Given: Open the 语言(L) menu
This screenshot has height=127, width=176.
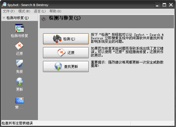Looking at the screenshot, I should [40, 11].
